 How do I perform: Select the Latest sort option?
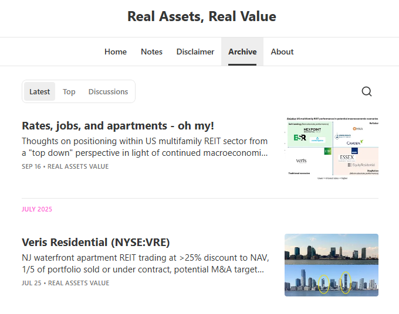[x=39, y=91]
